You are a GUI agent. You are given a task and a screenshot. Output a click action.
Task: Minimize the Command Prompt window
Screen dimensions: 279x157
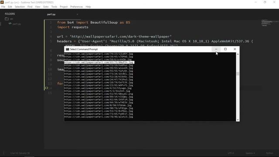pyautogui.click(x=216, y=49)
